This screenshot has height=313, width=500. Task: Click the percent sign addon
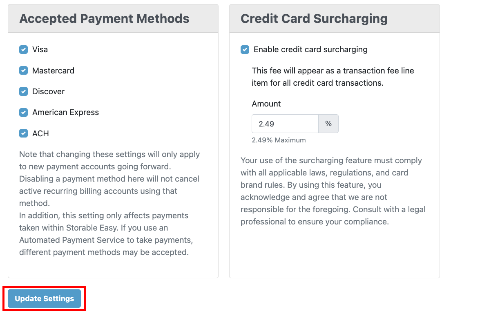(x=328, y=124)
